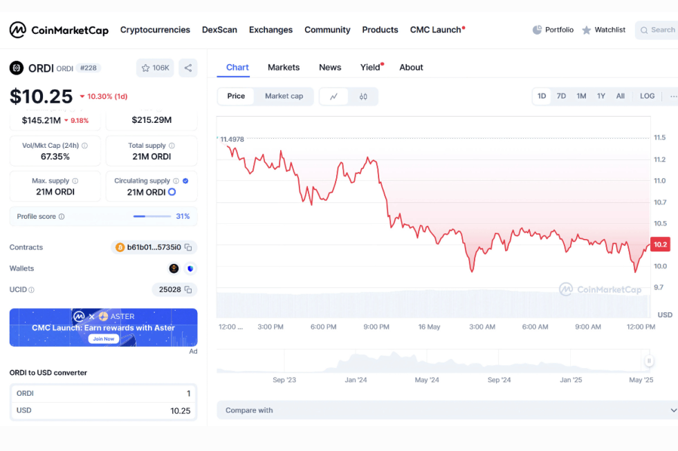678x451 pixels.
Task: Expand the Compare with dropdown
Action: pos(448,410)
